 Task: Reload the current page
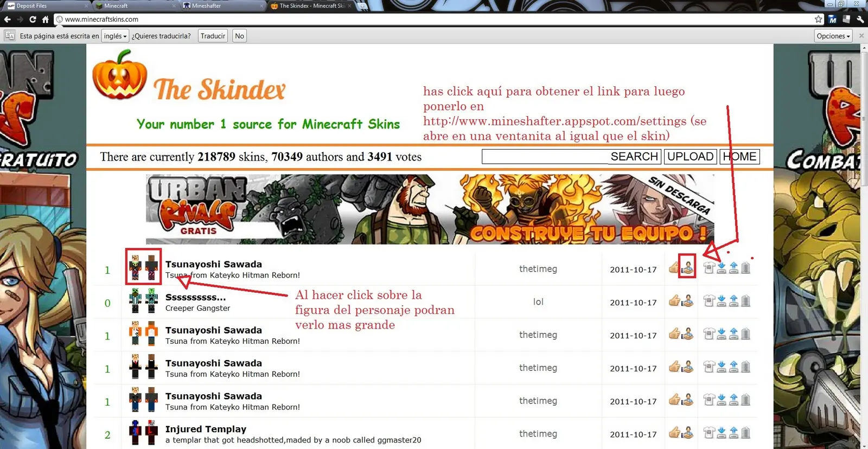tap(33, 19)
